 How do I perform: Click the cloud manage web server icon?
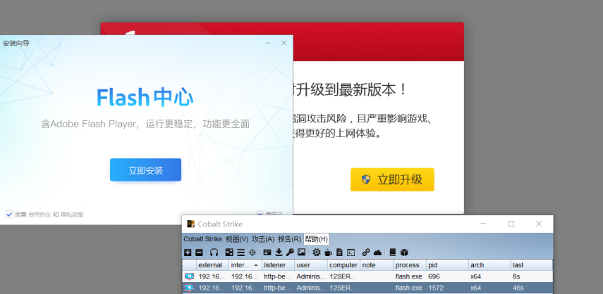pos(377,253)
